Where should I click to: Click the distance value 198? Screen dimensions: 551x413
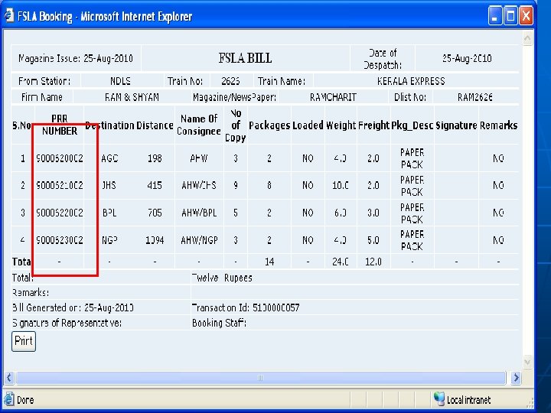point(155,158)
